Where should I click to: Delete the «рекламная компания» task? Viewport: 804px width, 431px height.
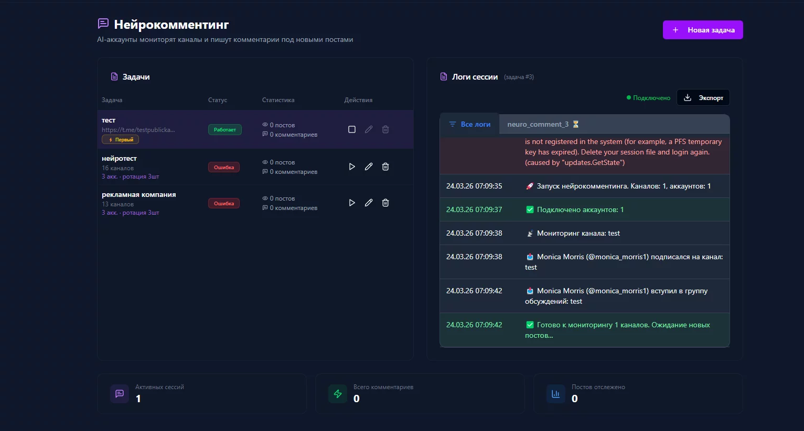[385, 203]
